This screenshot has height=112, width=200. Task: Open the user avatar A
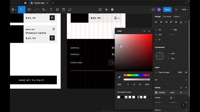(x=159, y=10)
